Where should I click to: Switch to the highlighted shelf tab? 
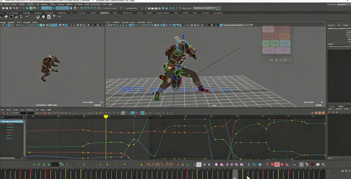click(104, 13)
